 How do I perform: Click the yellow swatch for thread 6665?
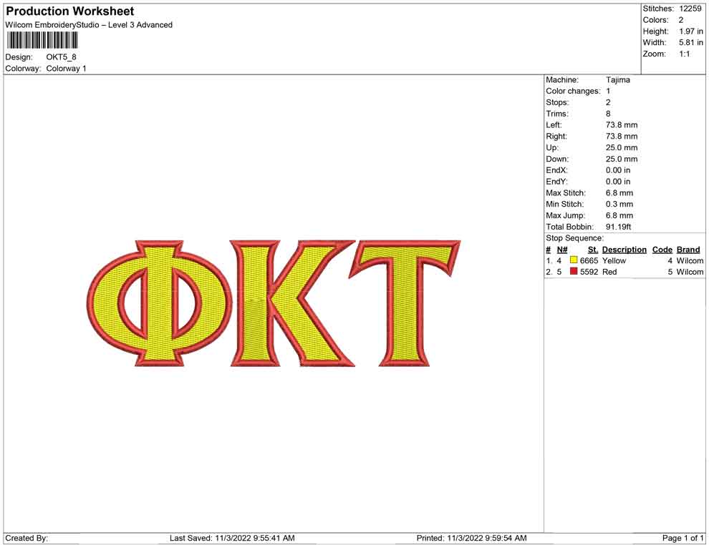point(574,260)
